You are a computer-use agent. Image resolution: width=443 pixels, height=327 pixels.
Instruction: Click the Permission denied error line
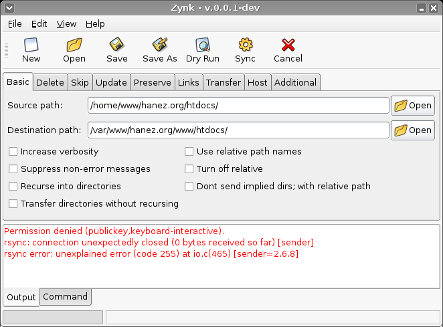tap(114, 231)
